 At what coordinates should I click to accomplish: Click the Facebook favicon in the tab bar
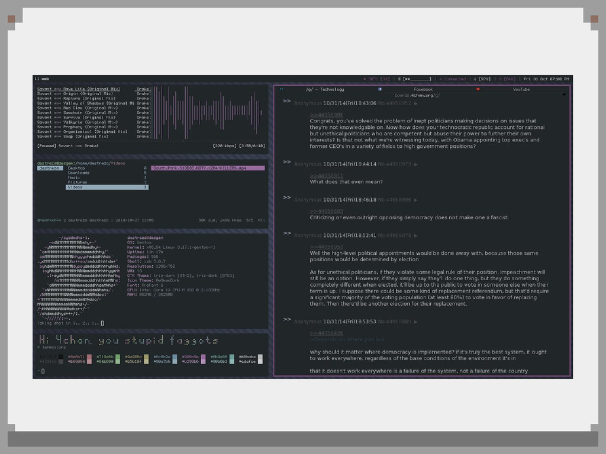pos(380,89)
